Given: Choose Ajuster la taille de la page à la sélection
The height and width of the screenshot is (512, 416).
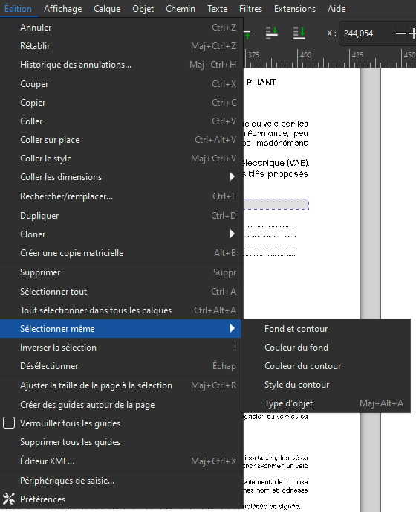Looking at the screenshot, I should pos(121,385).
